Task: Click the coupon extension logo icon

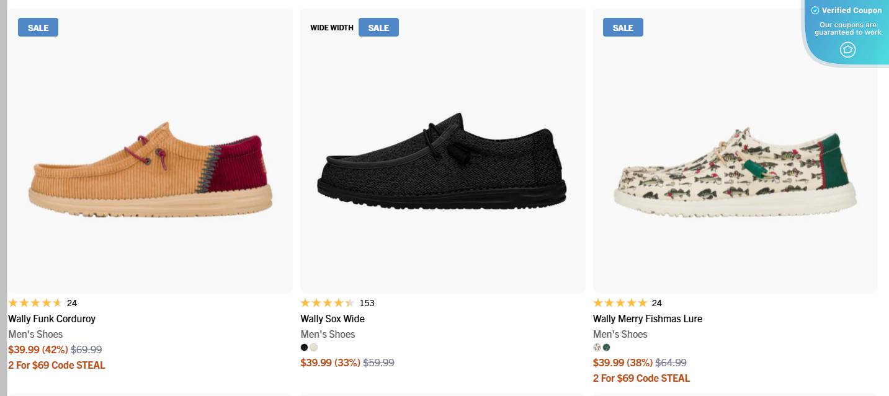Action: click(847, 50)
